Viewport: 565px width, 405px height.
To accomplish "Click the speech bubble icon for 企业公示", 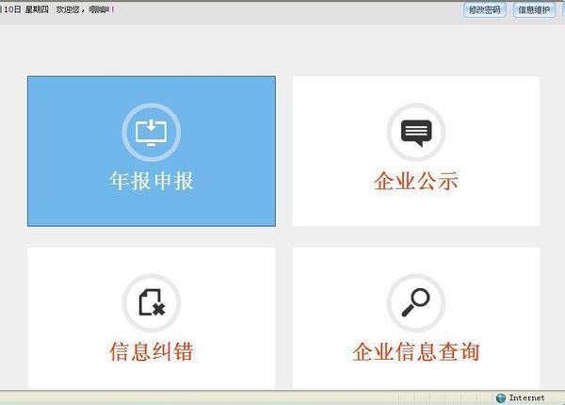I will tap(415, 132).
